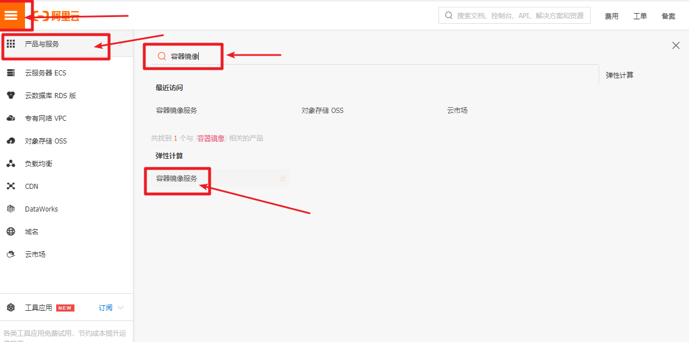The image size is (689, 342).
Task: Click the OSS object storage icon
Action: (x=11, y=141)
